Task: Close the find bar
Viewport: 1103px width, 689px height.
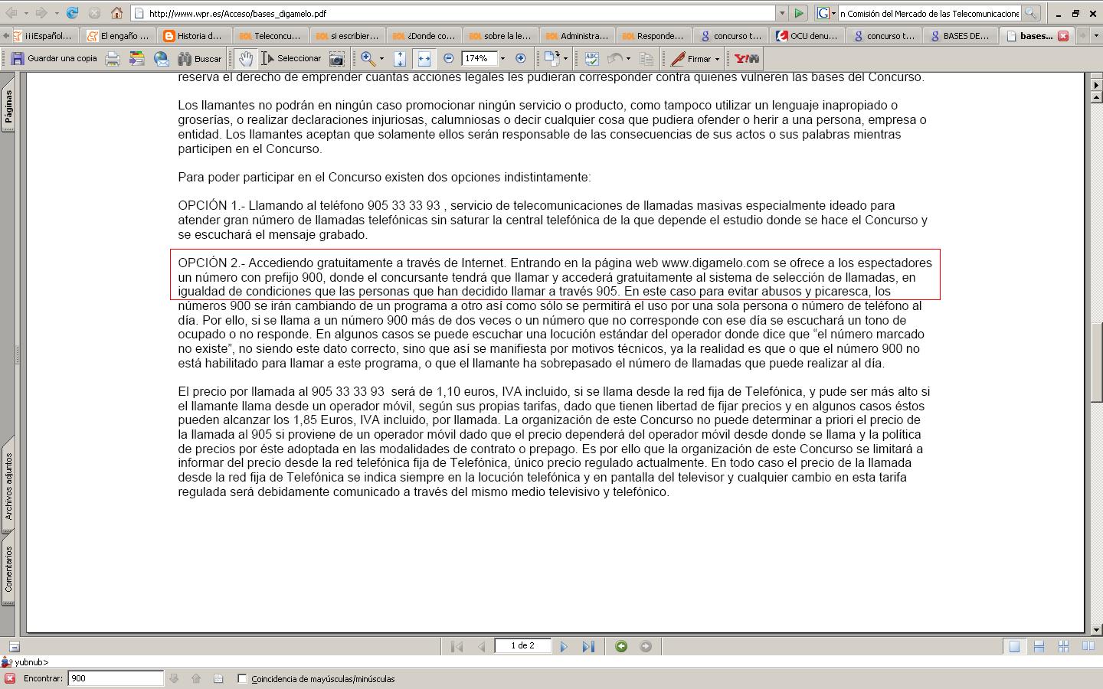Action: [x=10, y=678]
